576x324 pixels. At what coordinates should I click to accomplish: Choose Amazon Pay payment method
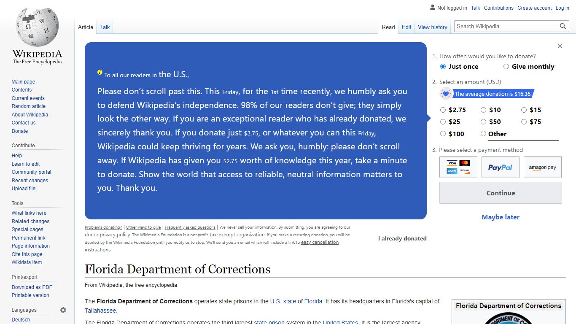[x=543, y=167]
